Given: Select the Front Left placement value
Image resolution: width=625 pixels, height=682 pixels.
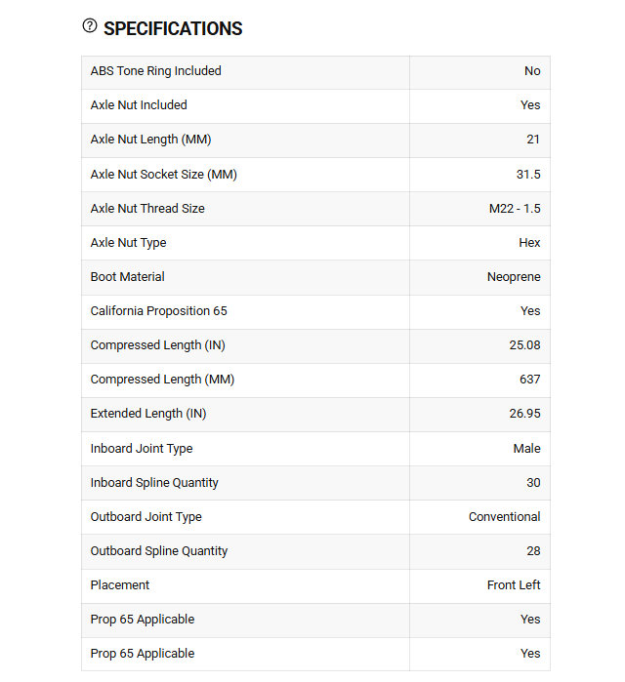Looking at the screenshot, I should click(514, 585).
